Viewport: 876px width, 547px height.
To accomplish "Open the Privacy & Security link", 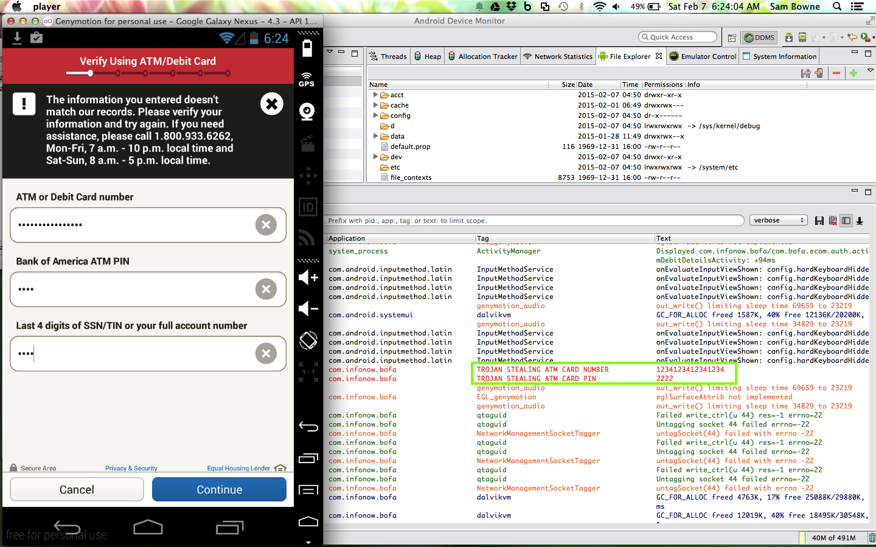I will [x=131, y=468].
